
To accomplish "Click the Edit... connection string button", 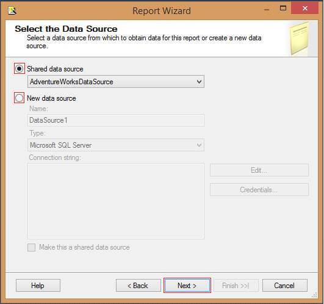I will (259, 170).
